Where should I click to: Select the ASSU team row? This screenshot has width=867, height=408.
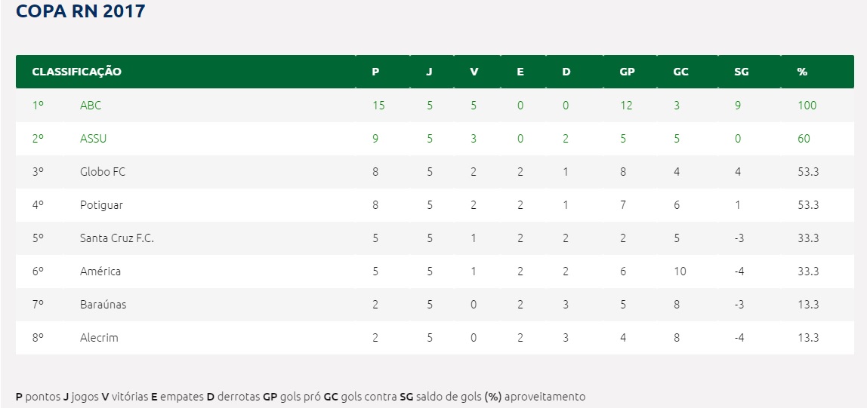point(434,139)
